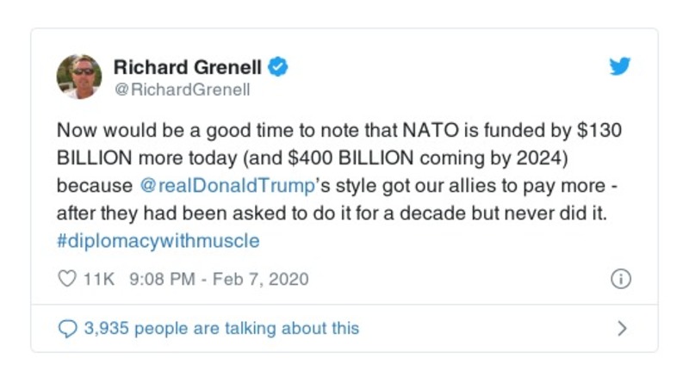The width and height of the screenshot is (689, 383).
Task: Open the info icon on the tweet
Action: point(620,280)
